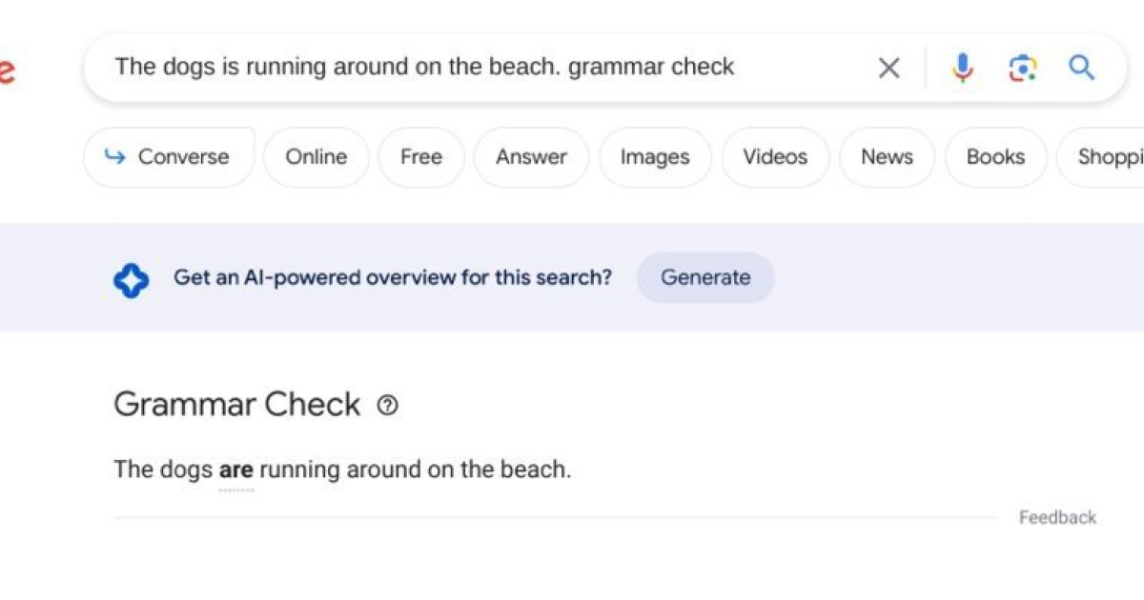Screen dimensions: 1144x600
Task: Enable the Free results filter
Action: click(420, 157)
